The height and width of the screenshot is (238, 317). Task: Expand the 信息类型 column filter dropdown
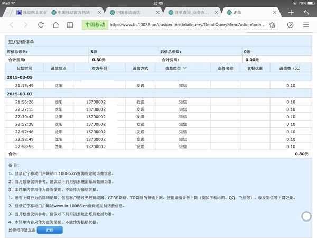pos(184,68)
